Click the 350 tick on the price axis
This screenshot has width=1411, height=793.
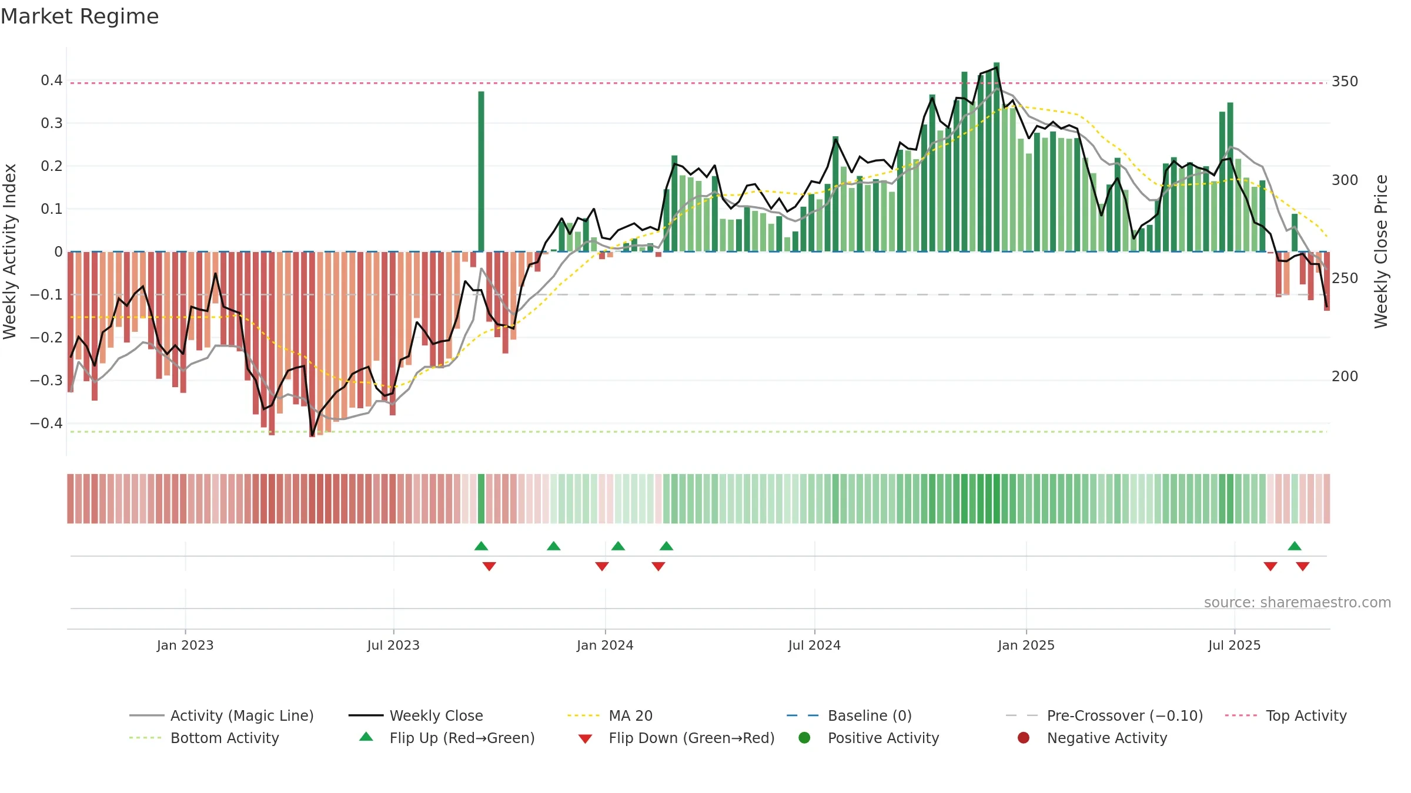(x=1345, y=82)
